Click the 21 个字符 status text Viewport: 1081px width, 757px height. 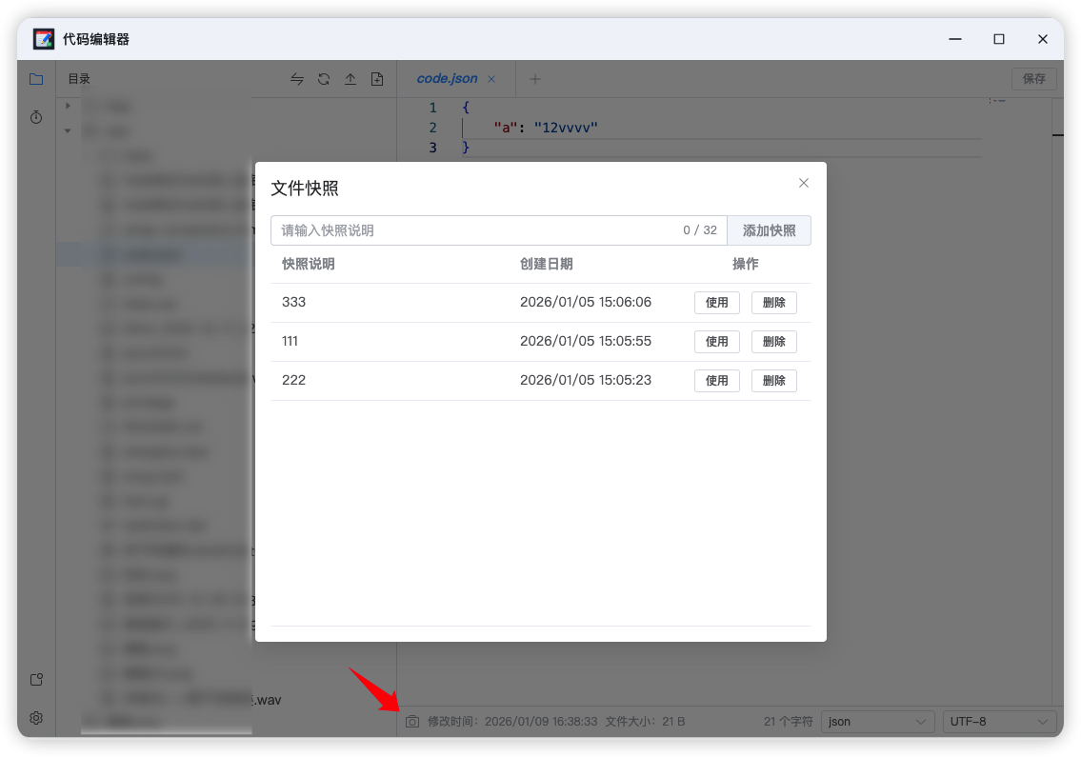coord(788,721)
